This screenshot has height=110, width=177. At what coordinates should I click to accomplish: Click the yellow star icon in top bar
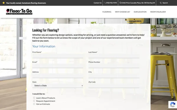coord(4,3)
